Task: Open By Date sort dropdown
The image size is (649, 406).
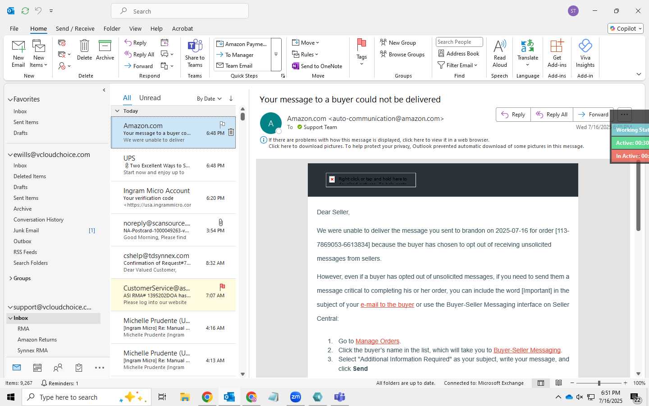Action: pyautogui.click(x=209, y=98)
